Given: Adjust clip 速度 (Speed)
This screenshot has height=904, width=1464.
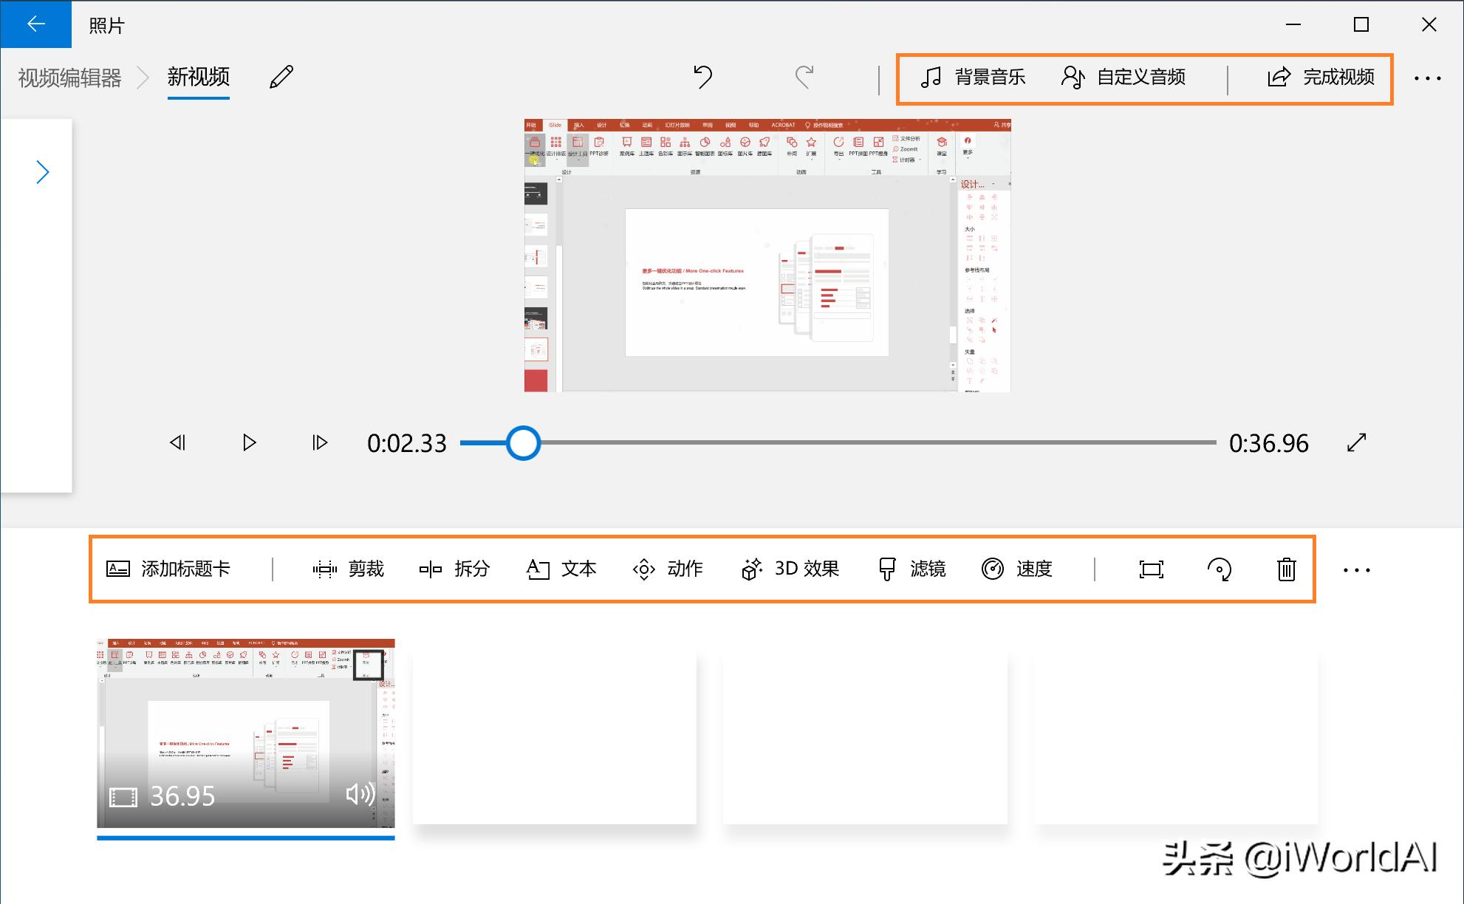Looking at the screenshot, I should (x=1016, y=569).
